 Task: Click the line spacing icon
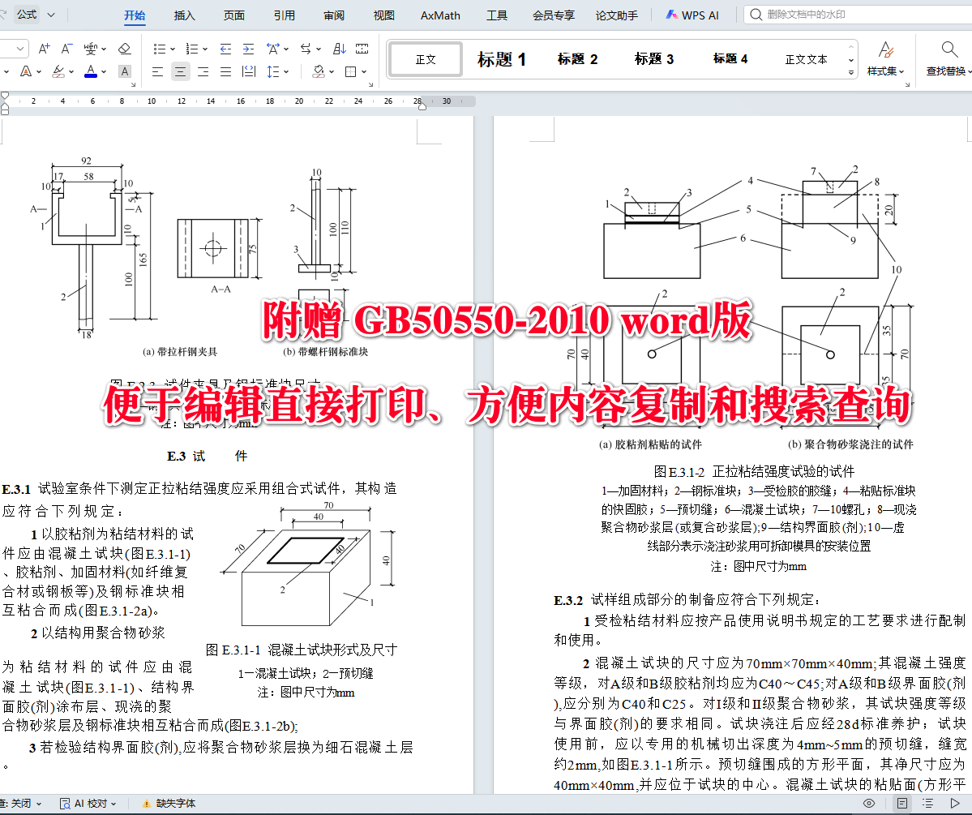pyautogui.click(x=272, y=72)
